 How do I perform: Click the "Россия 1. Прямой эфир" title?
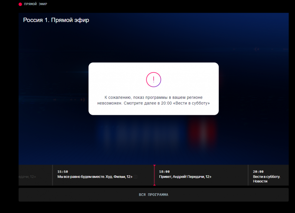[x=56, y=20]
